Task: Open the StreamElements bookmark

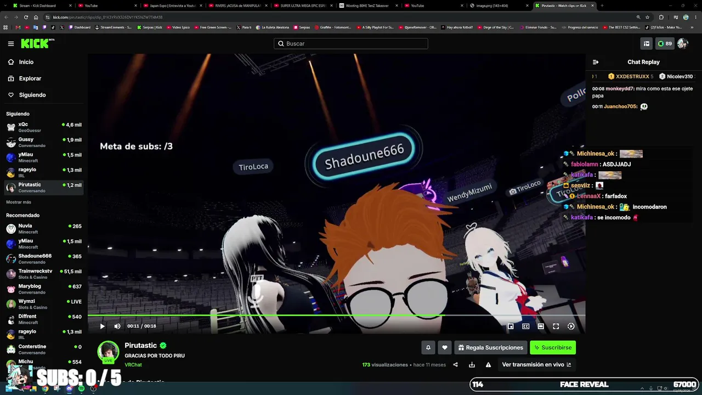Action: click(114, 27)
